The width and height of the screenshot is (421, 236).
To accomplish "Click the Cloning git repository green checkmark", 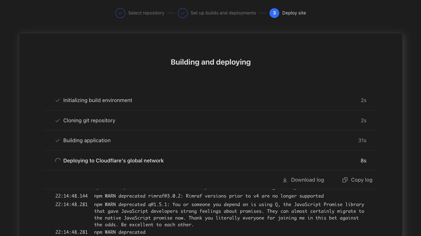I will click(x=57, y=120).
